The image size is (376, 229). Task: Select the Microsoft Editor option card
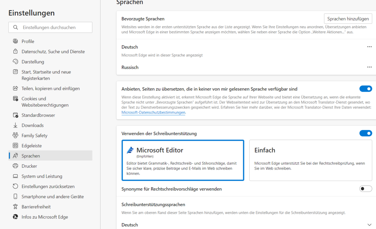click(x=183, y=160)
